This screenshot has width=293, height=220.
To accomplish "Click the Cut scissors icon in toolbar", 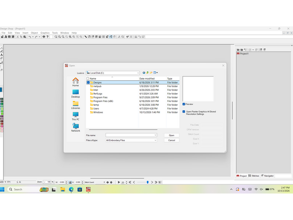I will point(17,37).
